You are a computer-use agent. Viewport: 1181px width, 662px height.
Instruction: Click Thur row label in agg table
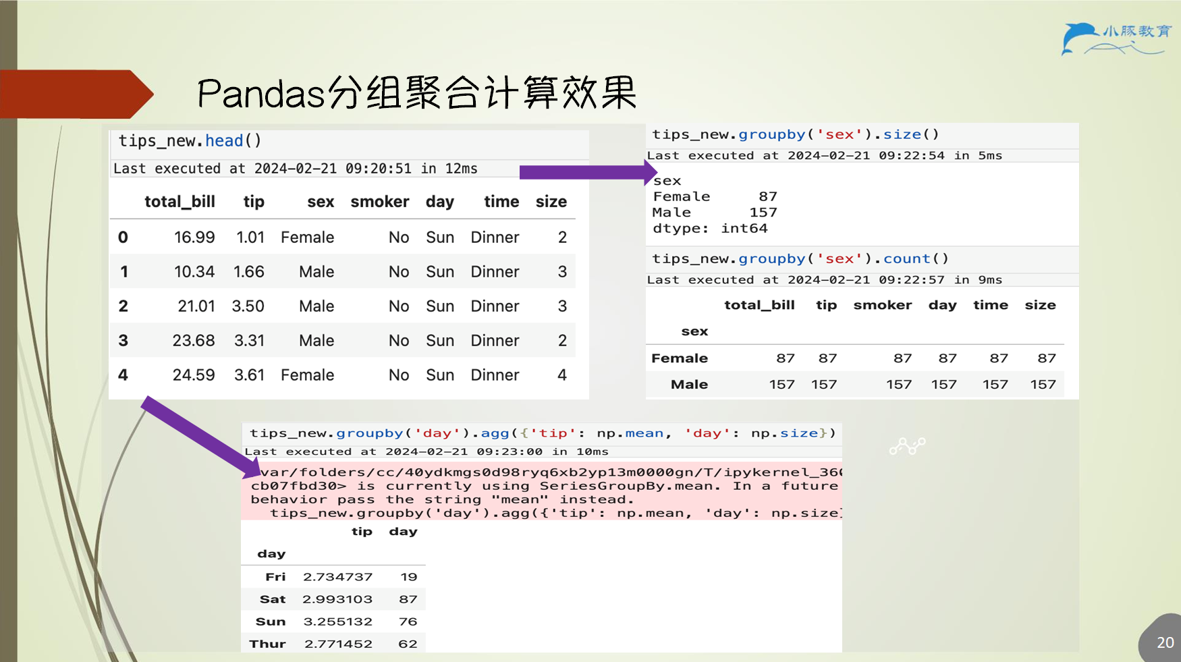(x=267, y=644)
